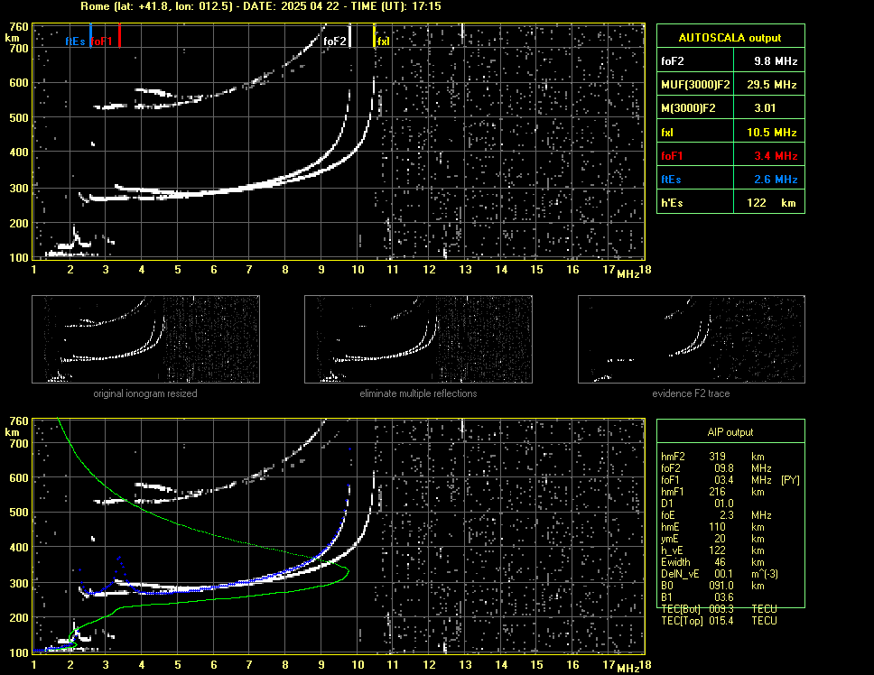Select the blue ftEs marker on the top ionogram
This screenshot has height=675, width=874.
91,36
